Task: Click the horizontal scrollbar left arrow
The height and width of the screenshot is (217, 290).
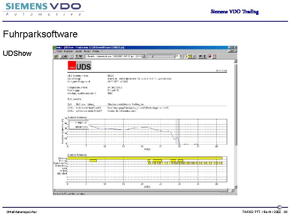Action: (54, 190)
